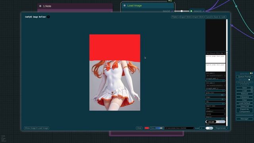Open the red brush color swatch
The image size is (254, 143).
146,128
